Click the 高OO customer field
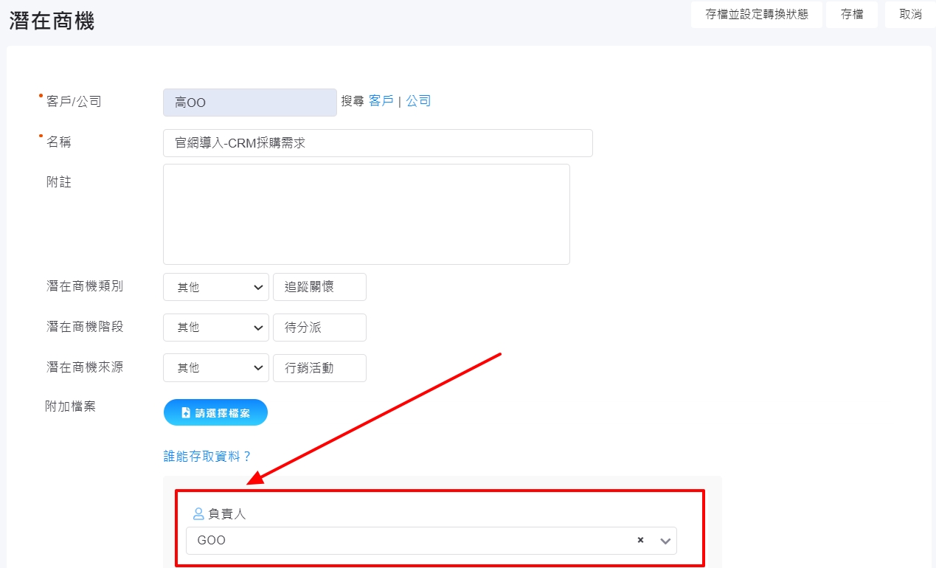Image resolution: width=936 pixels, height=568 pixels. click(249, 103)
